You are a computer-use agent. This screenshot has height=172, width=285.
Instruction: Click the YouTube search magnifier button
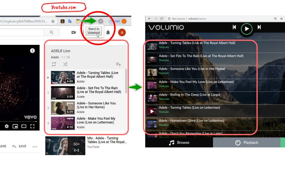click(x=52, y=32)
